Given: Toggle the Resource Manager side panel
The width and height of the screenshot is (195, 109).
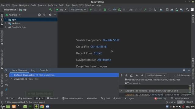Looking at the screenshot, I should [x=2, y=59].
